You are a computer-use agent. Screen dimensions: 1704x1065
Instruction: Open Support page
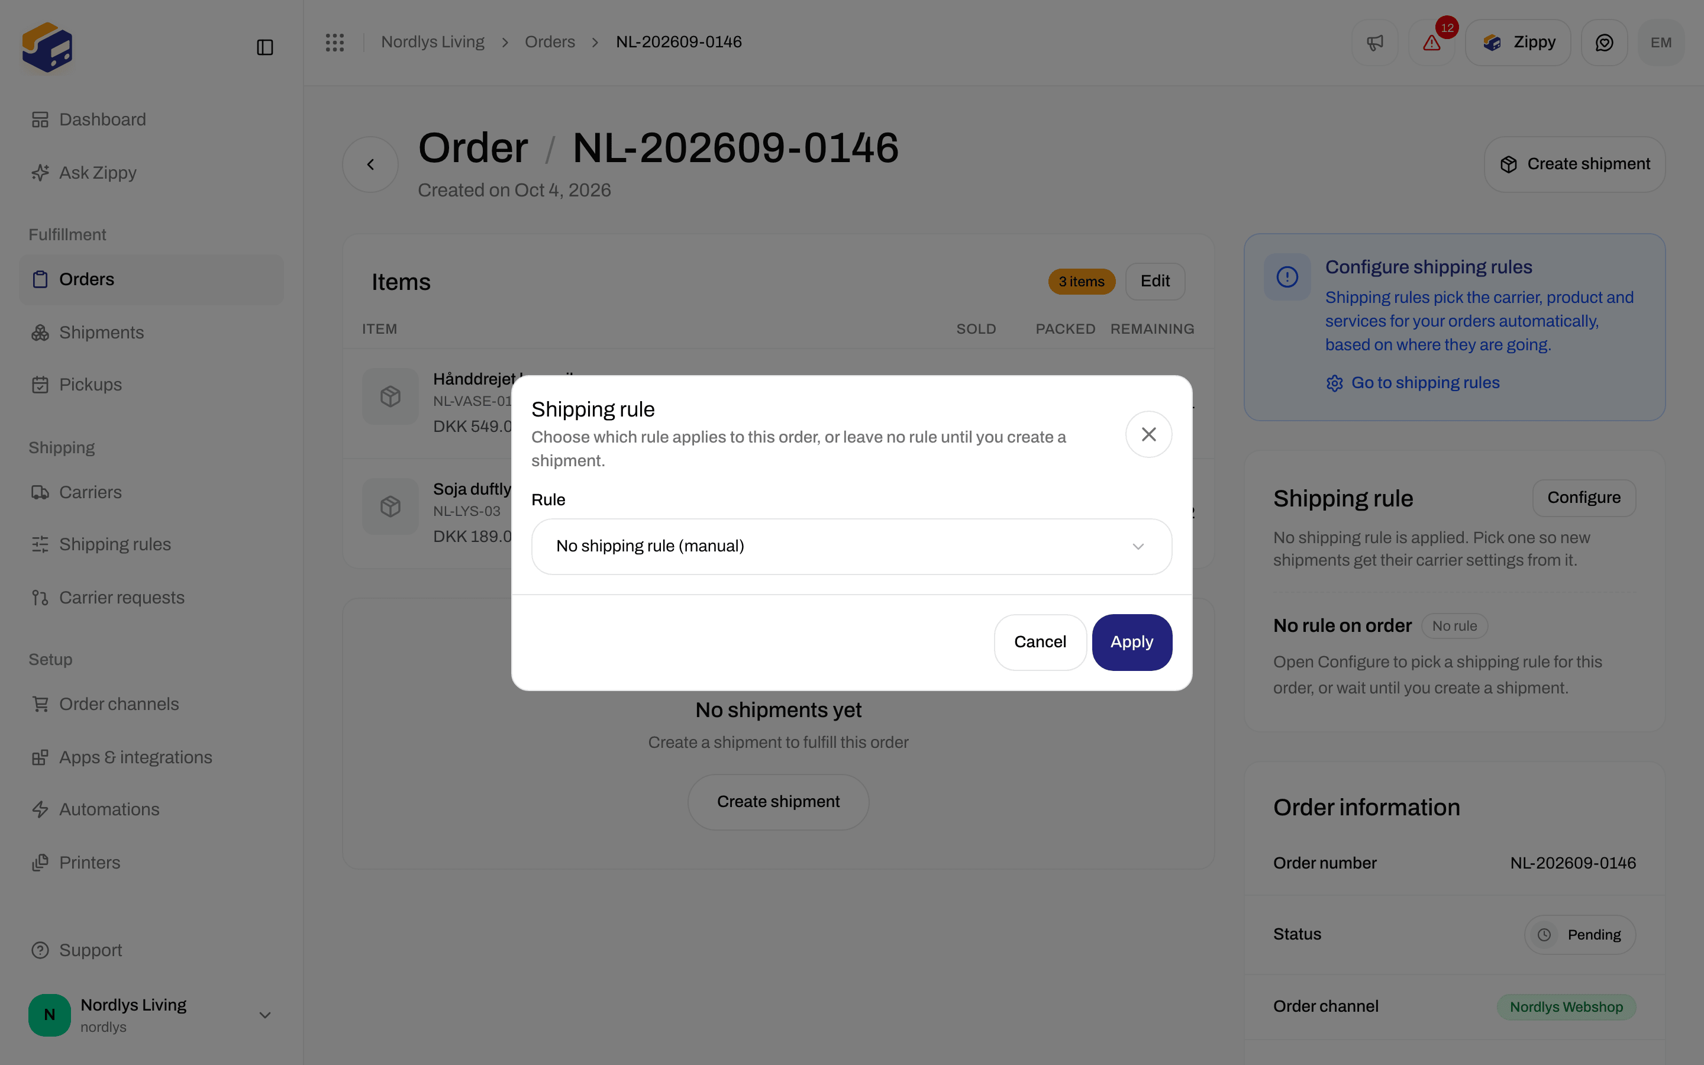point(151,950)
